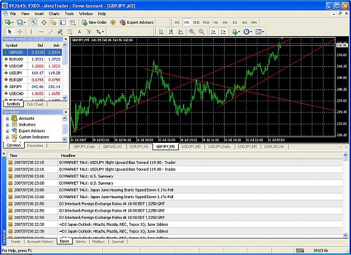Toggle chart Auto Scroll
This screenshot has height=255, width=351.
click(213, 32)
